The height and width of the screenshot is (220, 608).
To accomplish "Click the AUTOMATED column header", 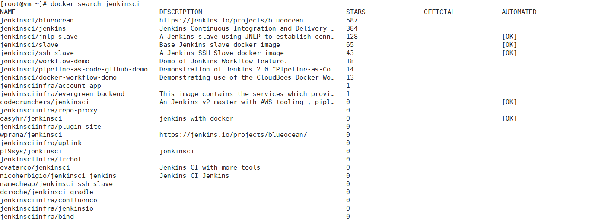I will click(519, 12).
